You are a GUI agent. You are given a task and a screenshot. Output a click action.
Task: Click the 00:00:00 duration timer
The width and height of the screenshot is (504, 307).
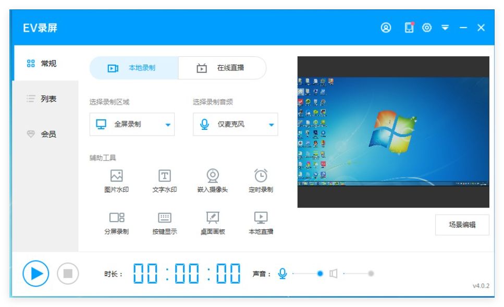coord(187,274)
